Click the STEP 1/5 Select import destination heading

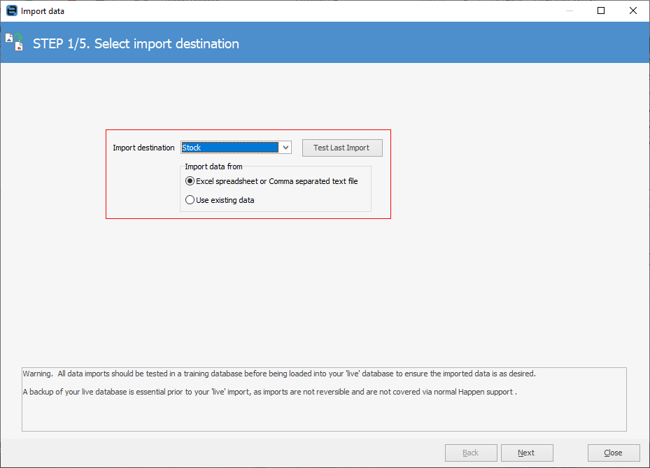pos(136,43)
